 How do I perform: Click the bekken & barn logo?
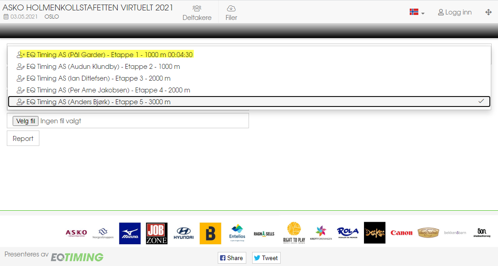(x=455, y=232)
